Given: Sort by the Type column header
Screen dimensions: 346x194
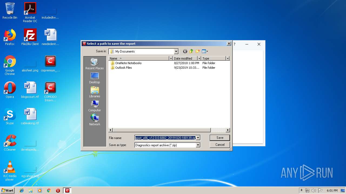Looking at the screenshot, I should pyautogui.click(x=214, y=58).
